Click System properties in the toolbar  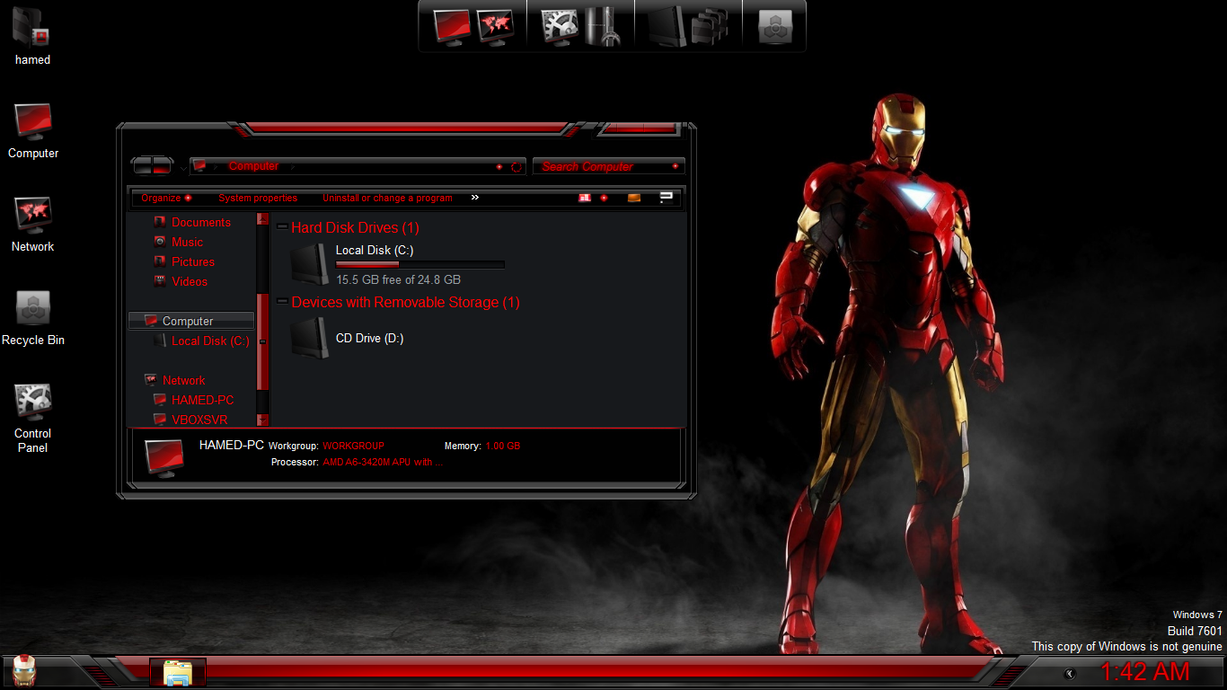[258, 198]
